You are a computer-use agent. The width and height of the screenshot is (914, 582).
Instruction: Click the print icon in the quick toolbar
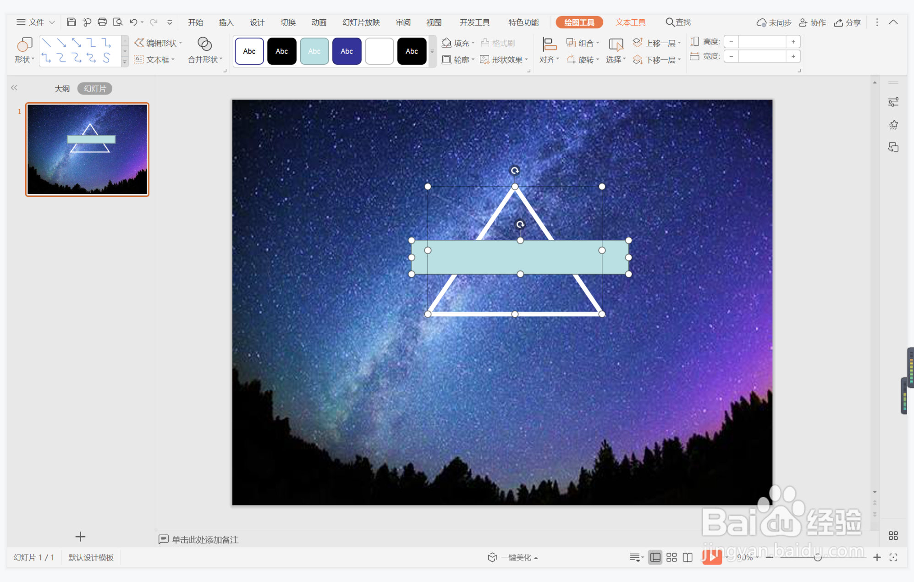click(x=102, y=22)
